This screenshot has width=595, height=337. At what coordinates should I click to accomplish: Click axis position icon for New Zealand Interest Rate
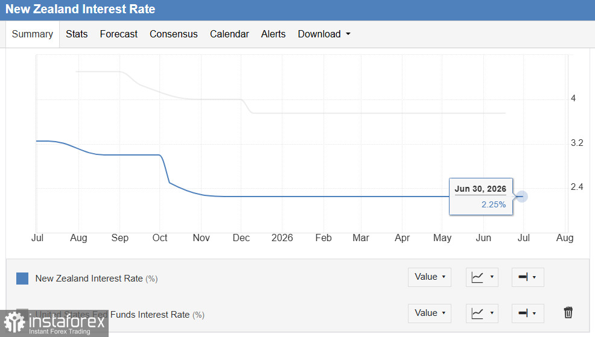[x=527, y=277]
